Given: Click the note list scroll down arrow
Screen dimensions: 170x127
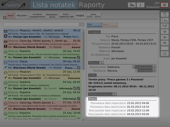Looking at the screenshot, I should (83, 120).
